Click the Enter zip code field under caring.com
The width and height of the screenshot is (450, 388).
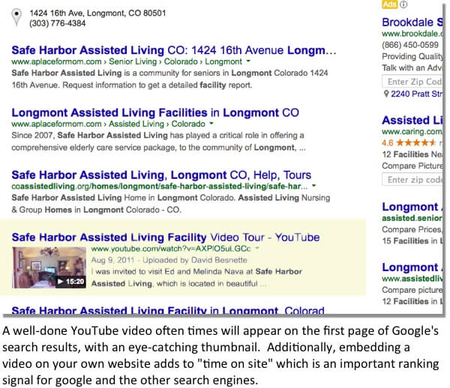tap(412, 180)
